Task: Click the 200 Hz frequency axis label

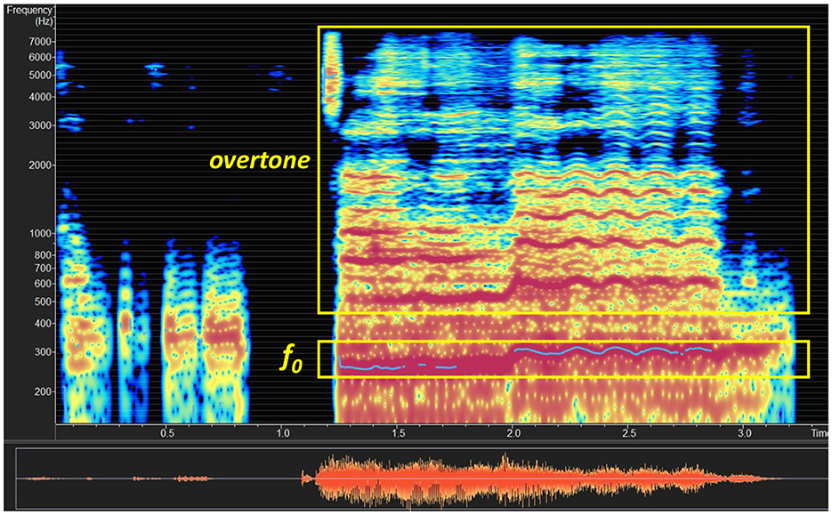Action: click(43, 392)
